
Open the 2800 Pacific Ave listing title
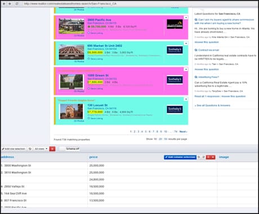pos(99,20)
